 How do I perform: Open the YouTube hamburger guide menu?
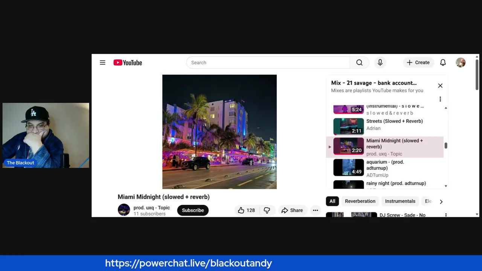[x=102, y=62]
